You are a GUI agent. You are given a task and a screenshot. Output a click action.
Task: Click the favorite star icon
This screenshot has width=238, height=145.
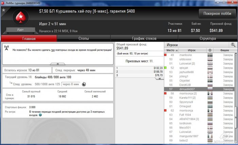[4, 10]
